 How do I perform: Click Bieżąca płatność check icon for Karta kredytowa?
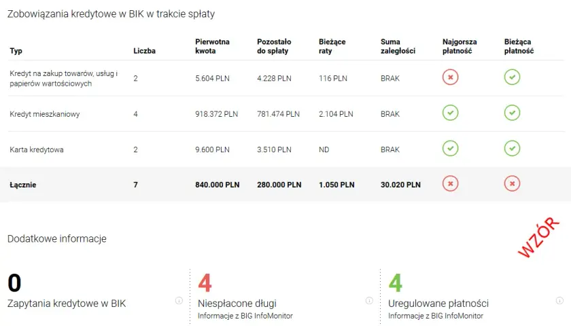[x=512, y=149]
